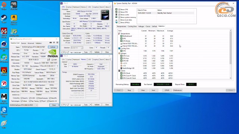Viewport: 239px width, 134px height.
Task: Open Socket selection dropdown in CPU-Z
Action: tap(77, 48)
